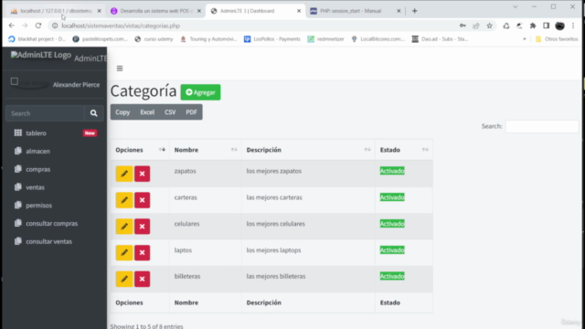Viewport: 585px width, 329px height.
Task: Click the Activado badge in zapatos row
Action: pos(392,171)
